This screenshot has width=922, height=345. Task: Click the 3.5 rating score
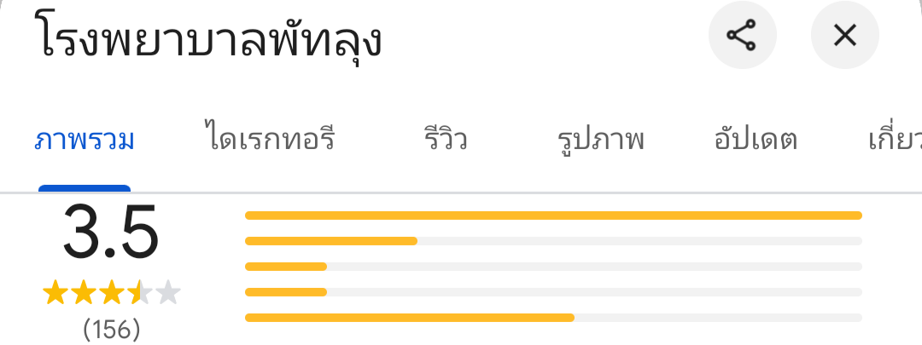111,233
